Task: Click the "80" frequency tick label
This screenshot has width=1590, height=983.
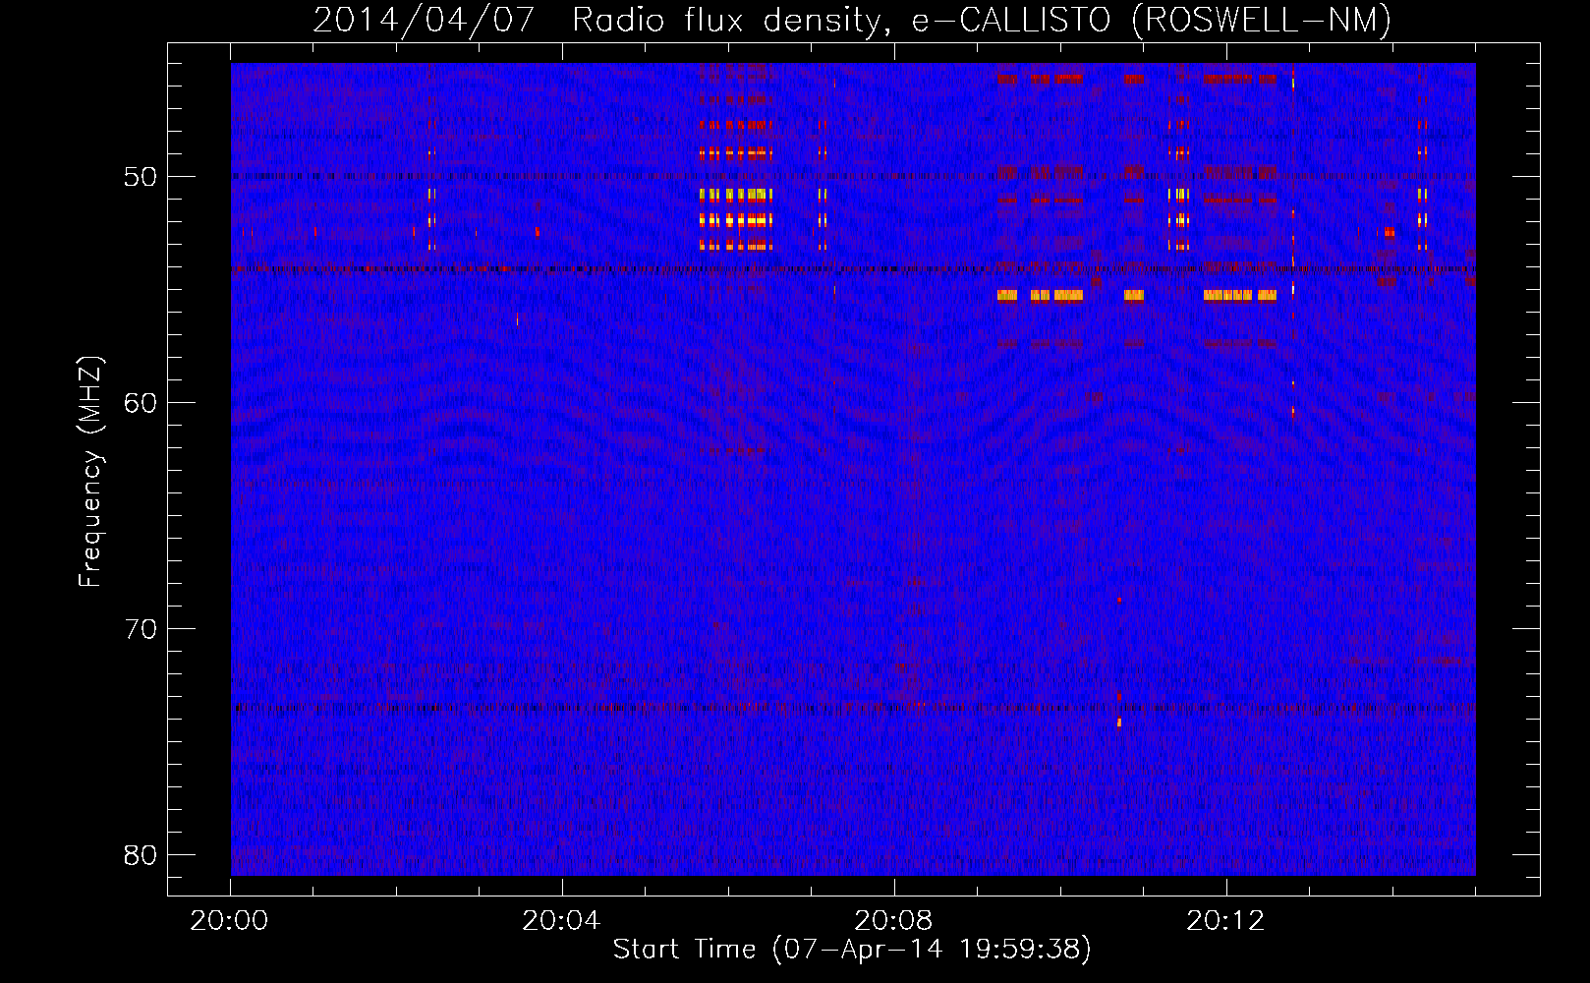Action: point(141,855)
